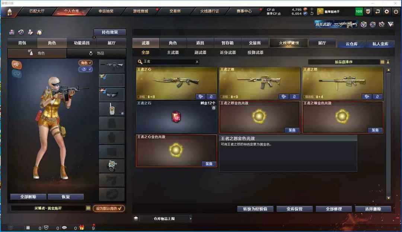Click the VIP orange badge above character
Screen dimensions: 402x232
pos(17,65)
